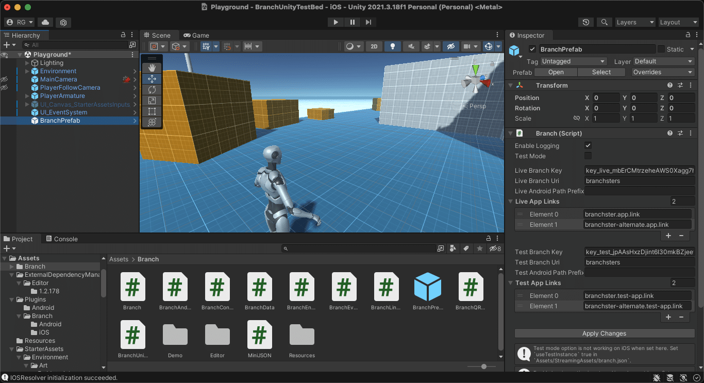This screenshot has height=383, width=704.
Task: Select the Rect Transform tool
Action: click(x=152, y=111)
